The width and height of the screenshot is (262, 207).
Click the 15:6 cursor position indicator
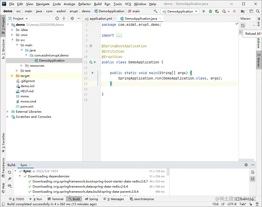[x=215, y=204]
